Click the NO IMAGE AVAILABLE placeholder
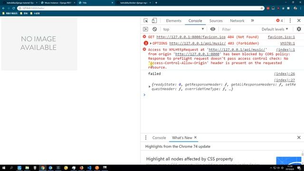The height and width of the screenshot is (171, 304). click(39, 44)
